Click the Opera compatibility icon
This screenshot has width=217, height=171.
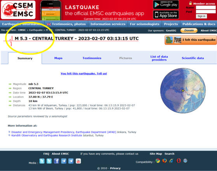pyautogui.click(x=179, y=161)
